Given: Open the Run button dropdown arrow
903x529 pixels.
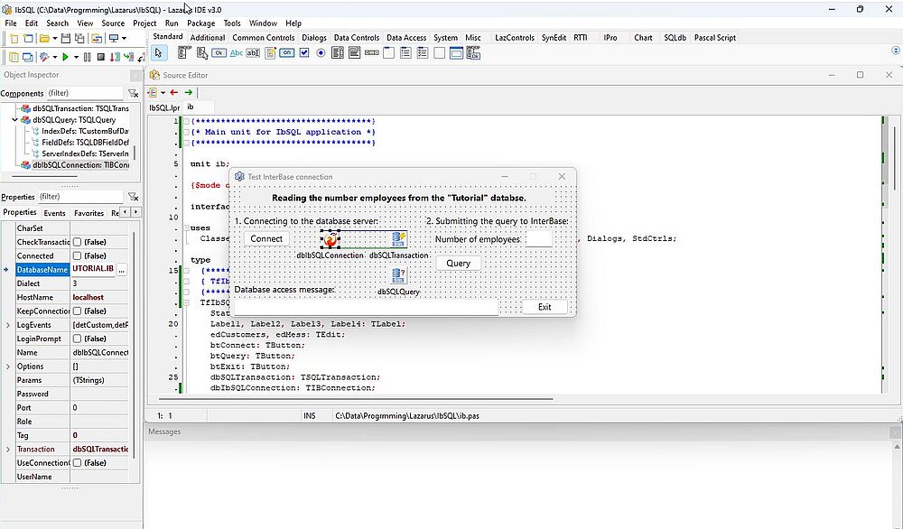Looking at the screenshot, I should click(76, 58).
